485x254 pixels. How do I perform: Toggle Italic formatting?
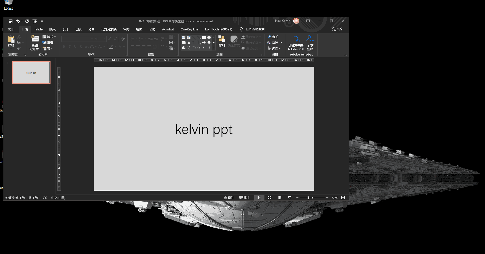click(x=70, y=47)
